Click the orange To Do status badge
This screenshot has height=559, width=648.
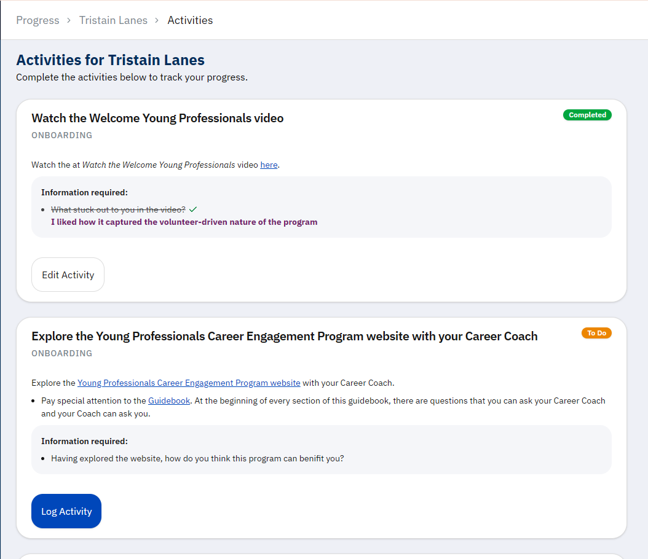tap(596, 333)
